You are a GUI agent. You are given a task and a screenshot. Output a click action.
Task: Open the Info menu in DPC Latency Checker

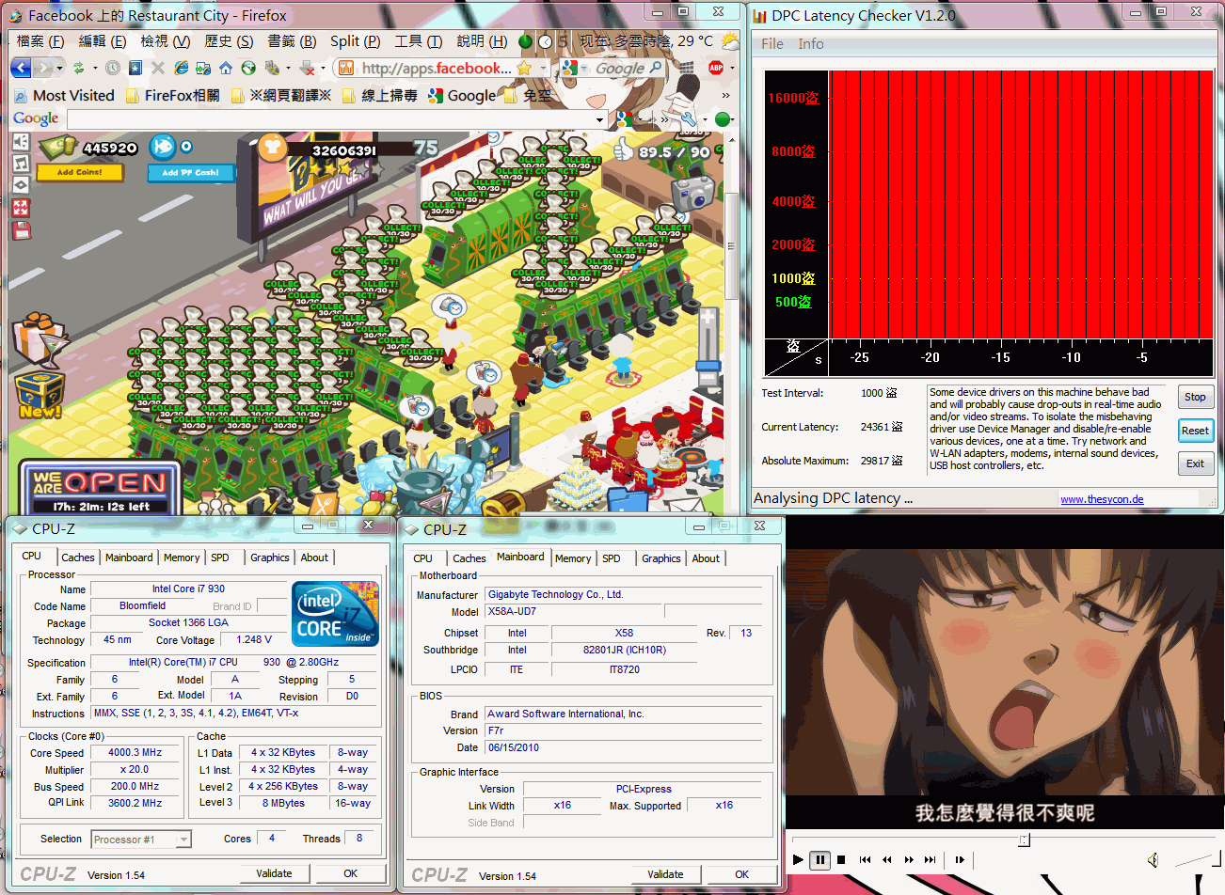811,43
